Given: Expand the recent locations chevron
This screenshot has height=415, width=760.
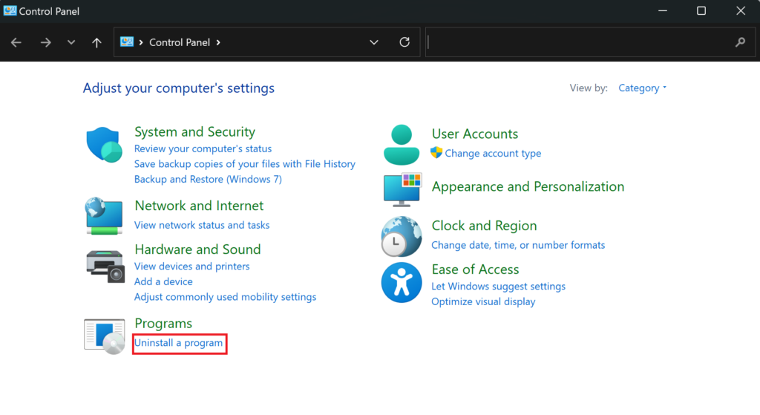Looking at the screenshot, I should pos(71,42).
